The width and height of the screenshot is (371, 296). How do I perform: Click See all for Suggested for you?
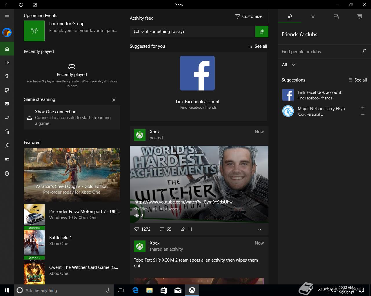pyautogui.click(x=258, y=46)
